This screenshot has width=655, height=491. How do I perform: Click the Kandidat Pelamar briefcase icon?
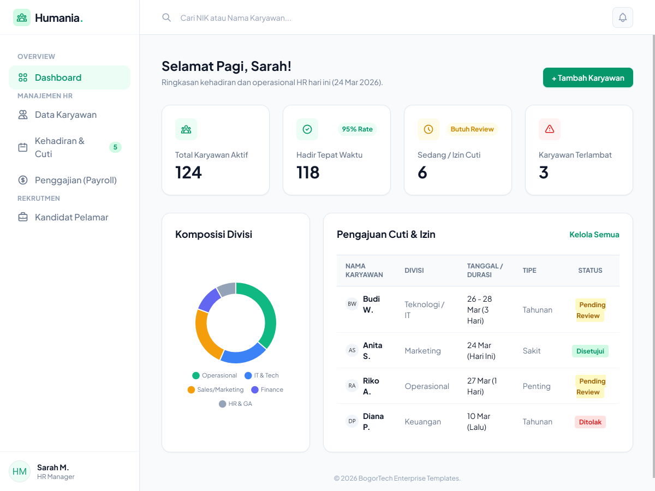point(22,217)
